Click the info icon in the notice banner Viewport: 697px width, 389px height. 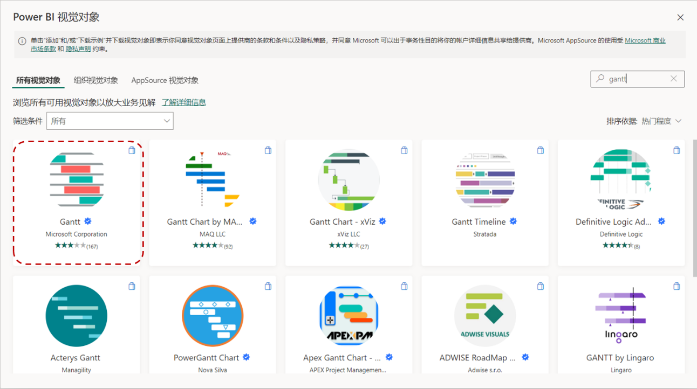[22, 41]
